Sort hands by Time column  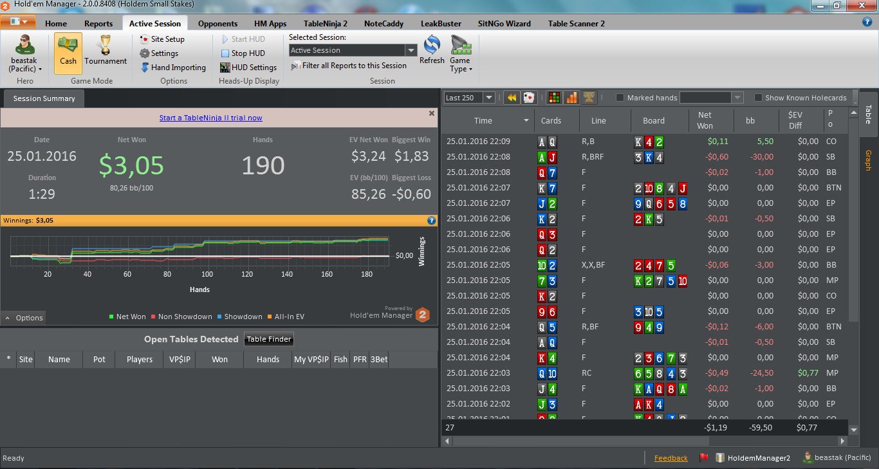[488, 120]
